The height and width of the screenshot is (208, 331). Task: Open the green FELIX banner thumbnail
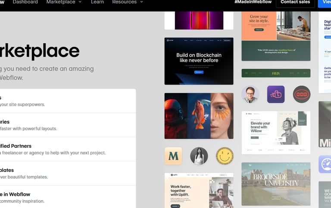pyautogui.click(x=276, y=73)
